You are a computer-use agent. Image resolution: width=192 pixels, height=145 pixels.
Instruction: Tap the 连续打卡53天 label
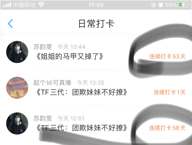tap(167, 57)
